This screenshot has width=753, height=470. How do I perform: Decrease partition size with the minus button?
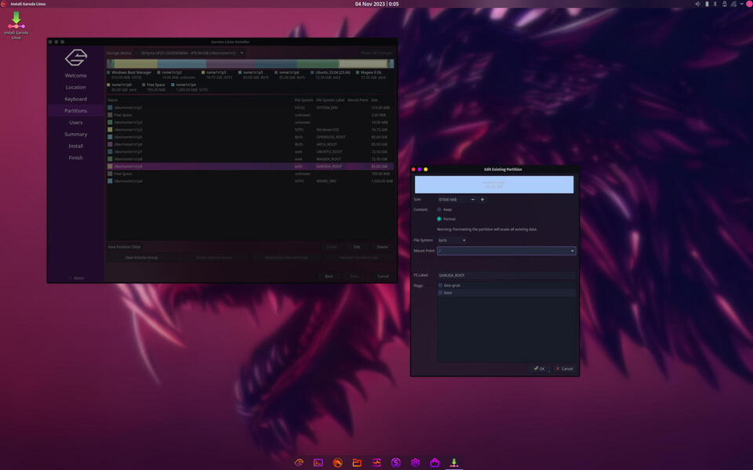473,200
